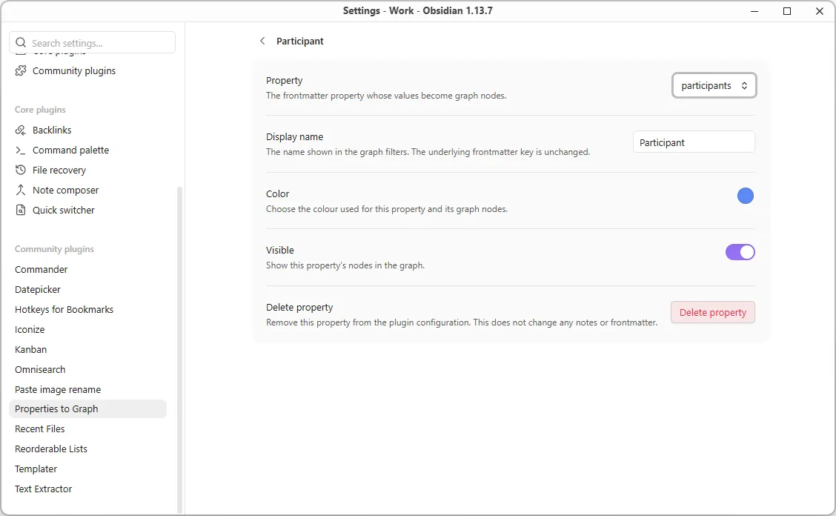Click the Delete property setting label

pos(299,308)
